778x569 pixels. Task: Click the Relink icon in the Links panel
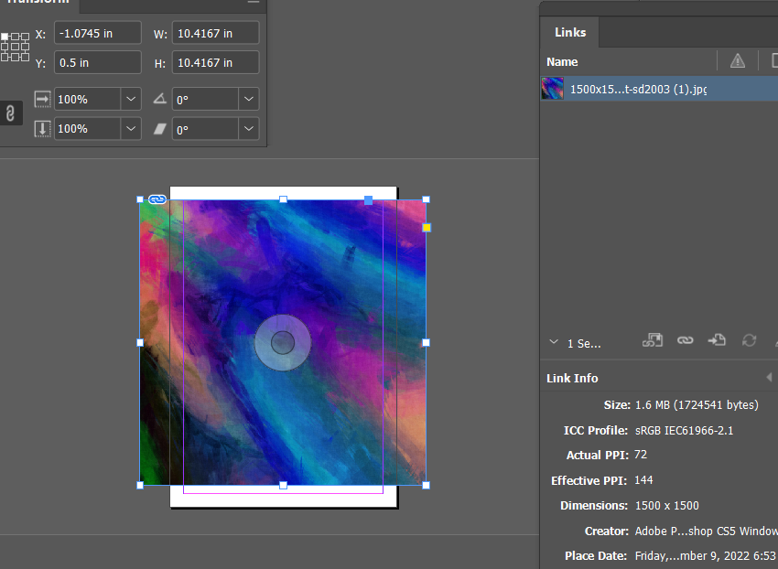click(x=685, y=342)
